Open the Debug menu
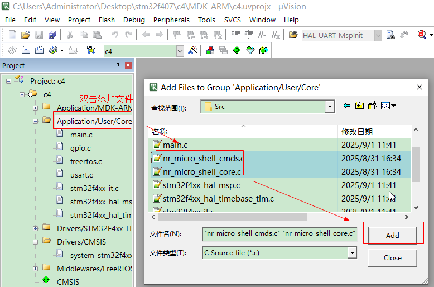 click(x=134, y=20)
